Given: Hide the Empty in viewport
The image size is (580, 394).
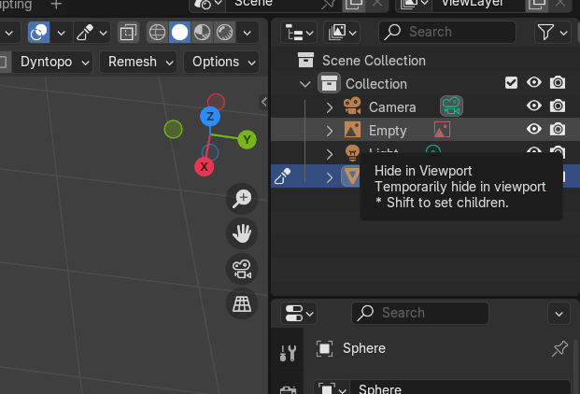Looking at the screenshot, I should tap(534, 129).
